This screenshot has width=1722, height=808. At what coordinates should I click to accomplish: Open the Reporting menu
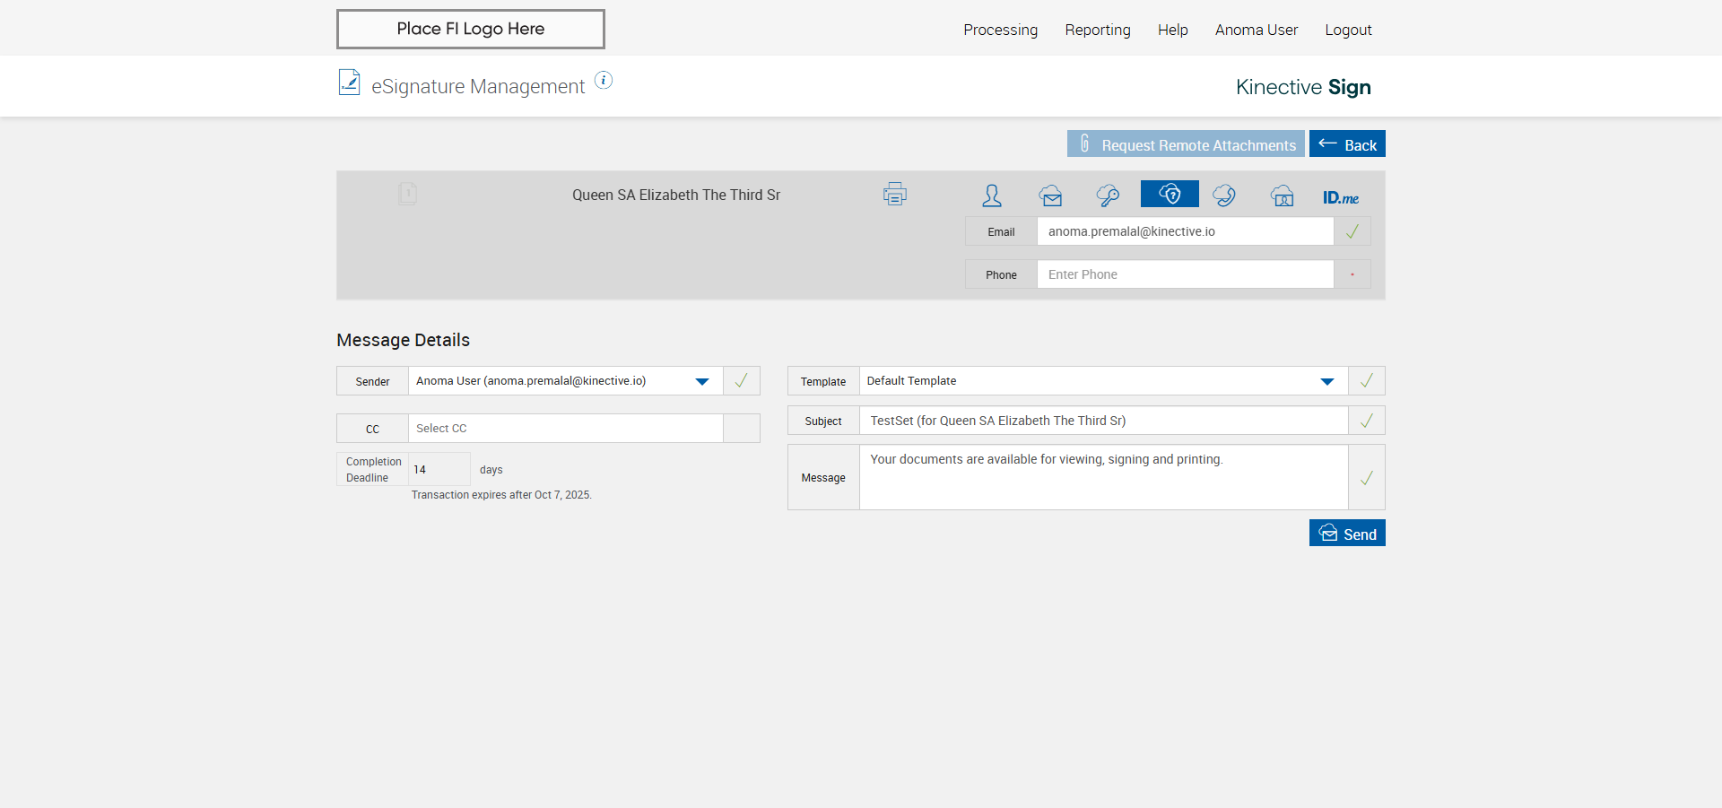(x=1097, y=30)
